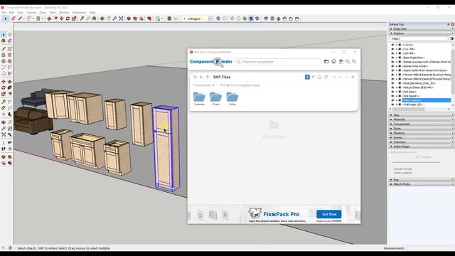
Task: Close the SKP Files tab panel
Action: [x=353, y=77]
